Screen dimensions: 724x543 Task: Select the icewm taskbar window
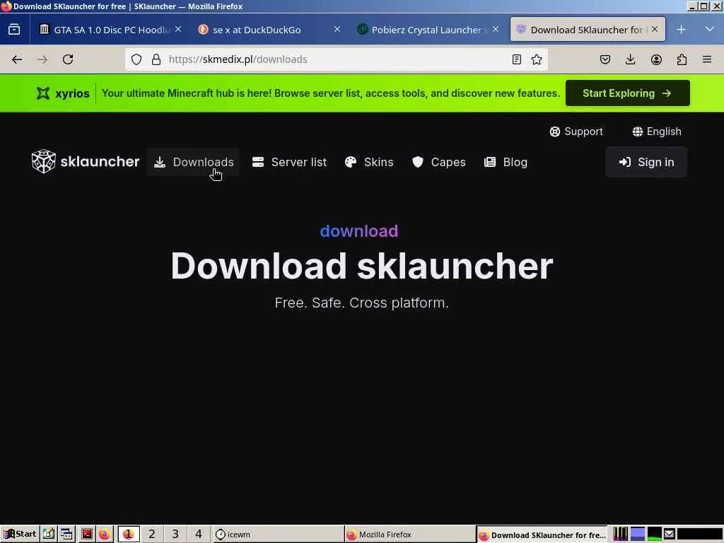click(279, 535)
